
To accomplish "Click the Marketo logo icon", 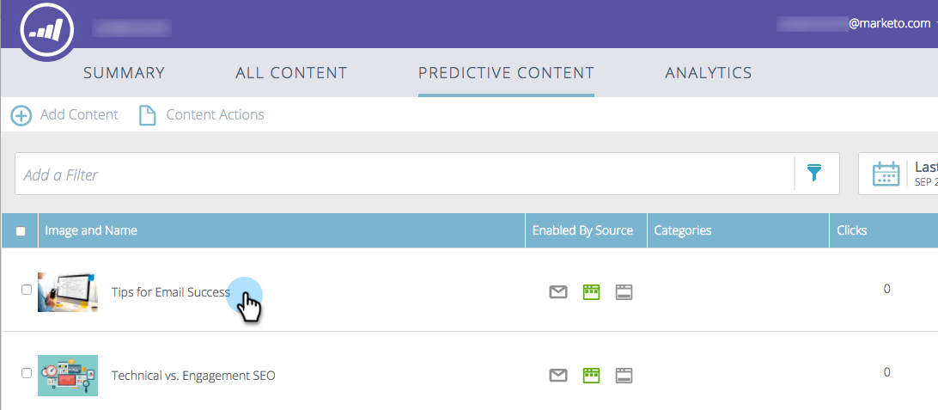I will 46,32.
